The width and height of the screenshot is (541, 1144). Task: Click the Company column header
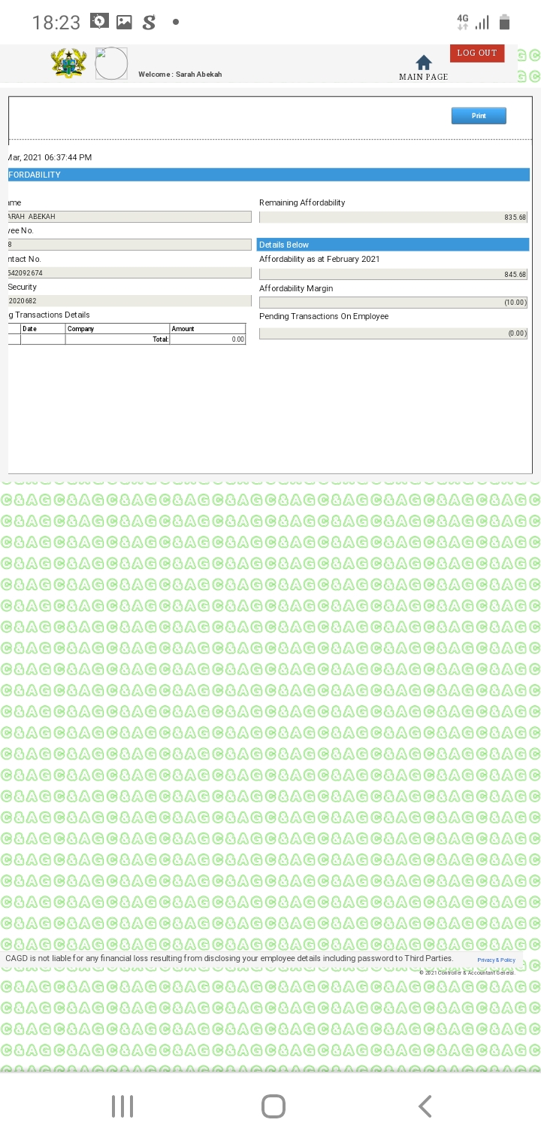116,329
